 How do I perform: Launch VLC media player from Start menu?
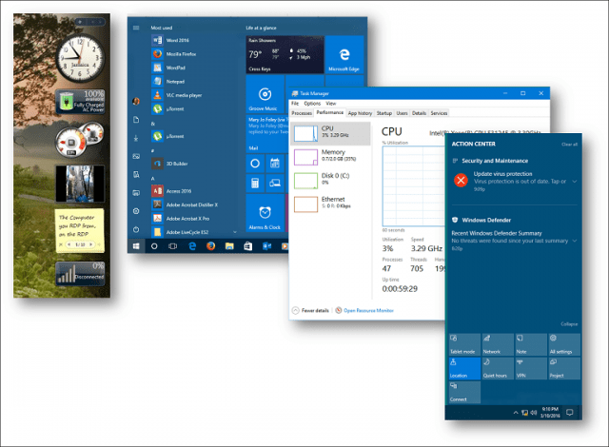pyautogui.click(x=177, y=95)
